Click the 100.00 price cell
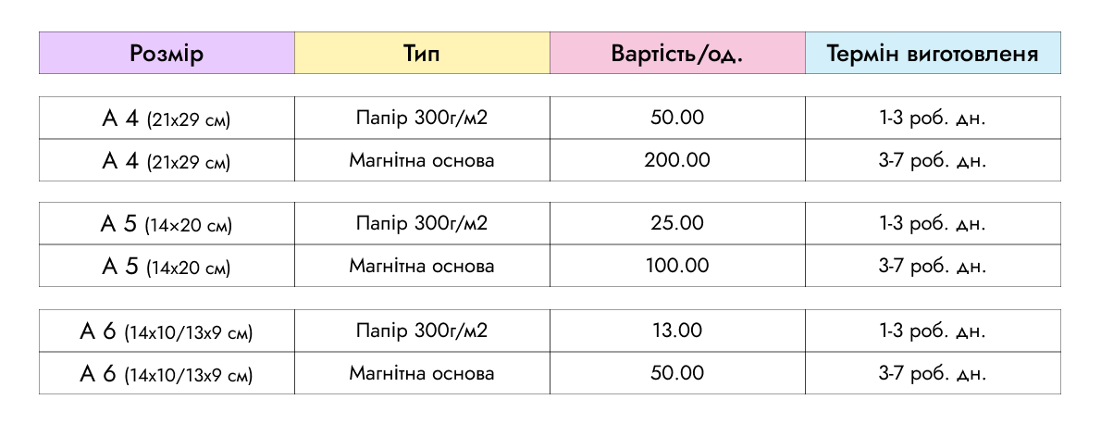Screen dimensions: 1101x437 [x=677, y=266]
